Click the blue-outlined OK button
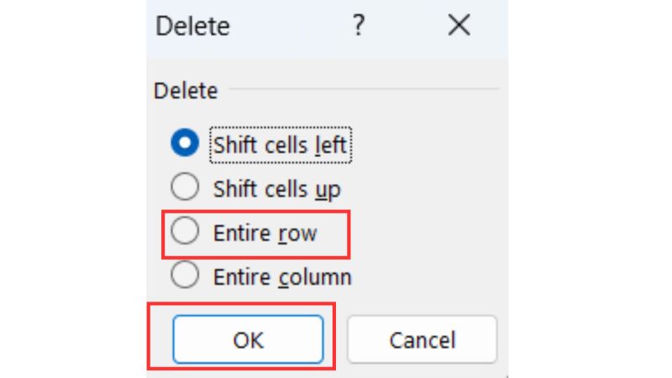The width and height of the screenshot is (672, 378). (248, 339)
